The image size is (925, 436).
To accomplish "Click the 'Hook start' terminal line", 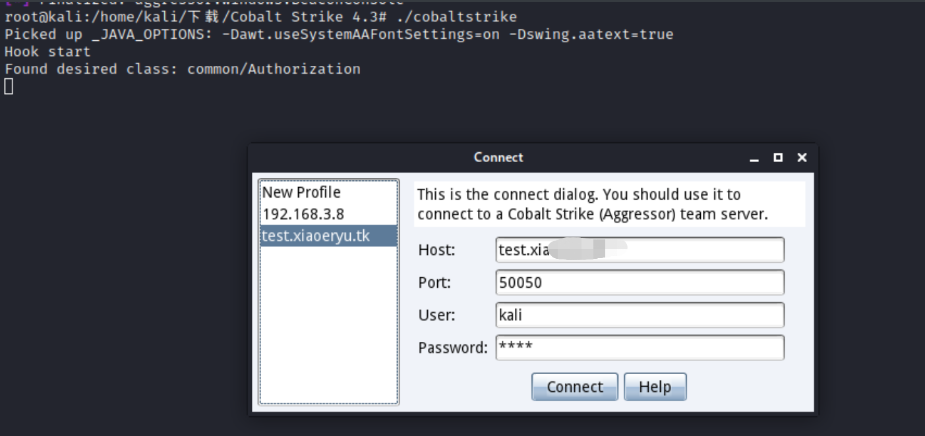I will (x=47, y=51).
